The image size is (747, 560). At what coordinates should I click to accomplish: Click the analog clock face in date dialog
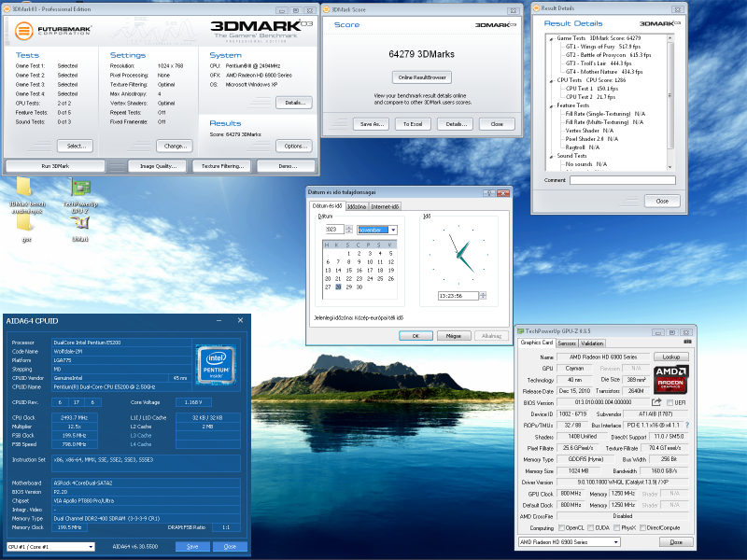(458, 256)
